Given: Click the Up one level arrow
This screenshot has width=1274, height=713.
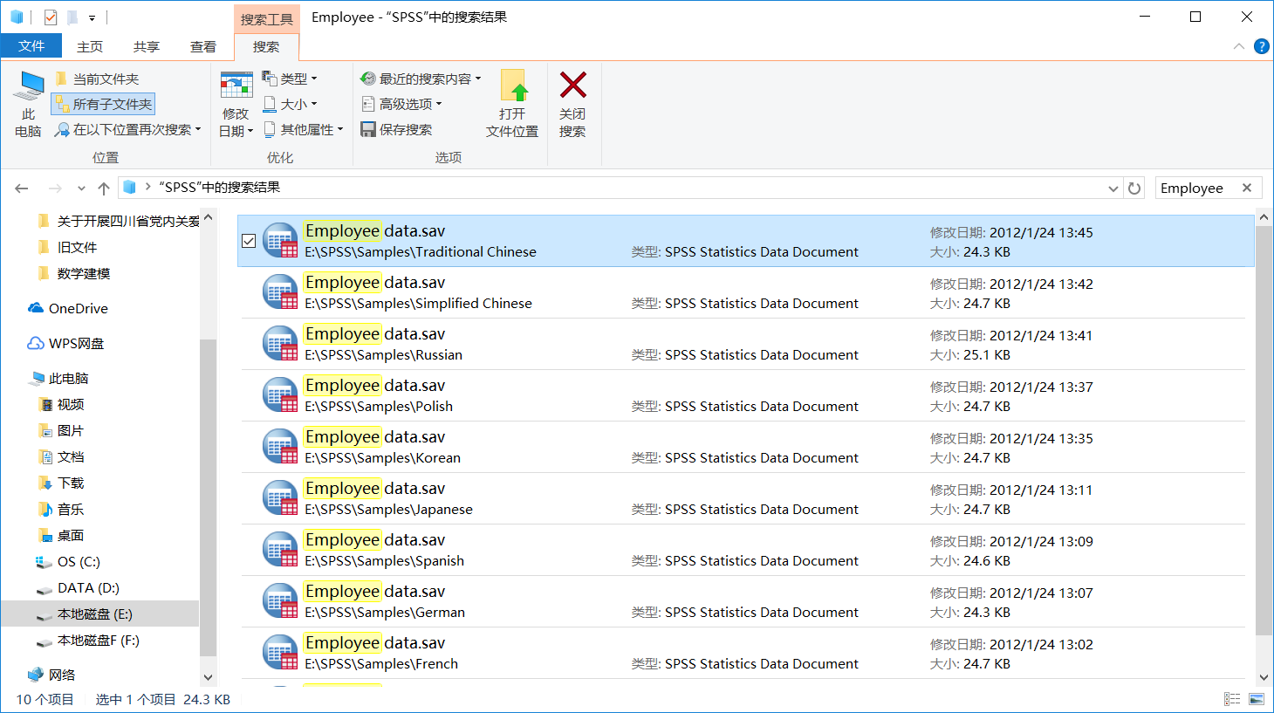Looking at the screenshot, I should click(x=104, y=188).
